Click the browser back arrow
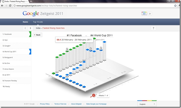Screen dimensions: 181x108 [2, 6]
